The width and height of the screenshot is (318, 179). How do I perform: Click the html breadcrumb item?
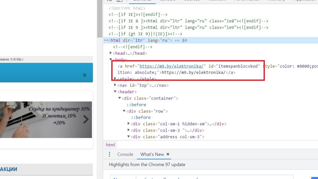[110, 145]
